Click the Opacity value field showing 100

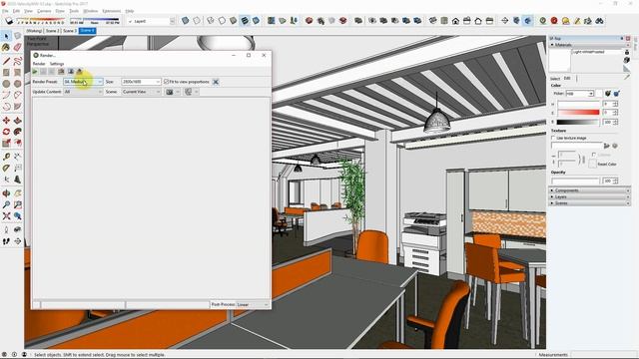[607, 180]
